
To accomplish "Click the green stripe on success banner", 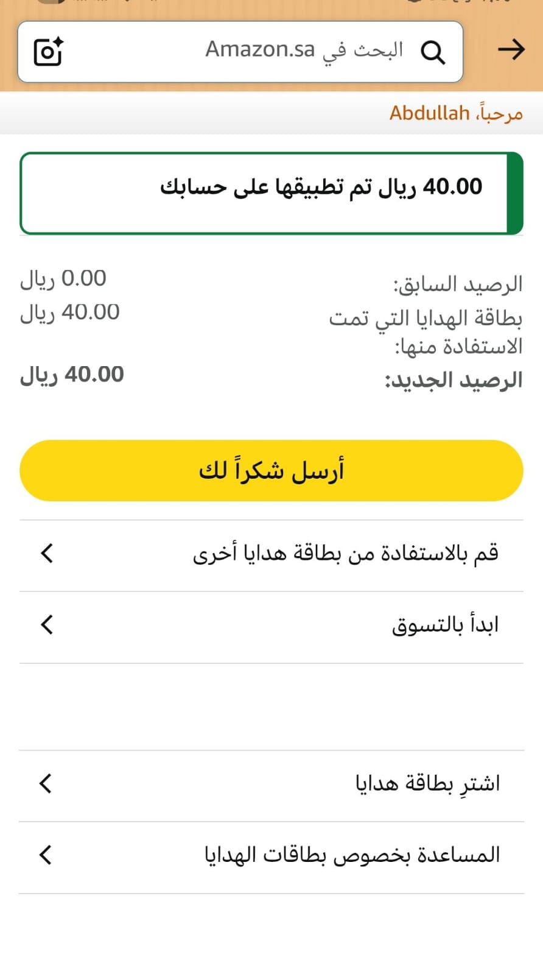I will click(515, 193).
